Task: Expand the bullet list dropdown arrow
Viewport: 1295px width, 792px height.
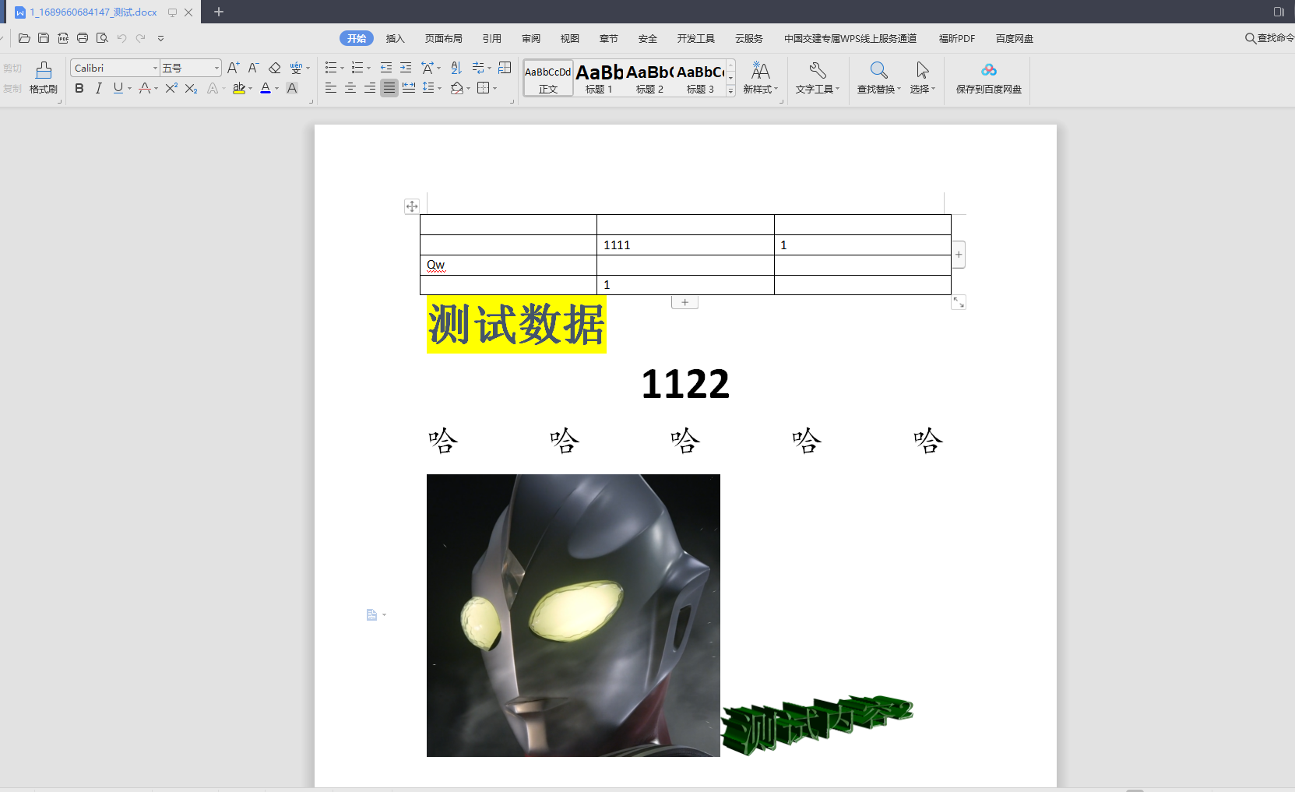Action: 343,69
